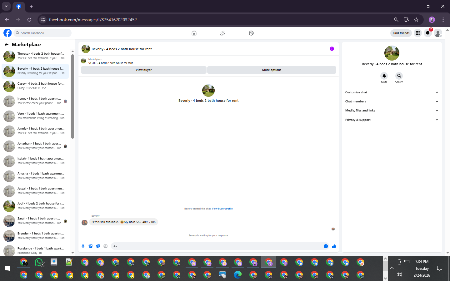
Task: Open the notifications bell icon
Action: 428,33
